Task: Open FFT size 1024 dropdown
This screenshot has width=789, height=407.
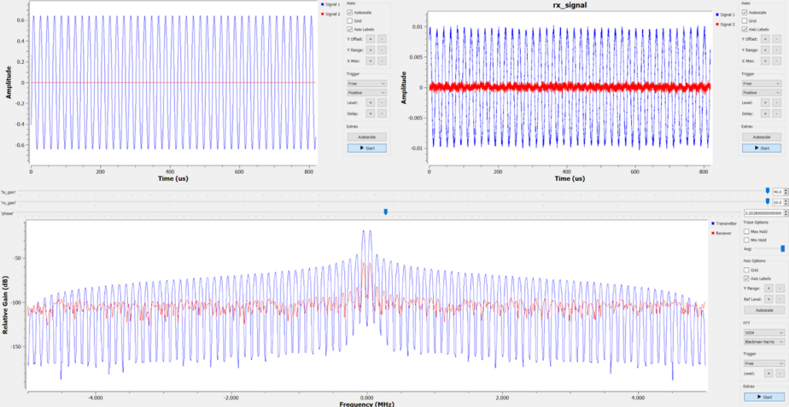Action: [764, 332]
